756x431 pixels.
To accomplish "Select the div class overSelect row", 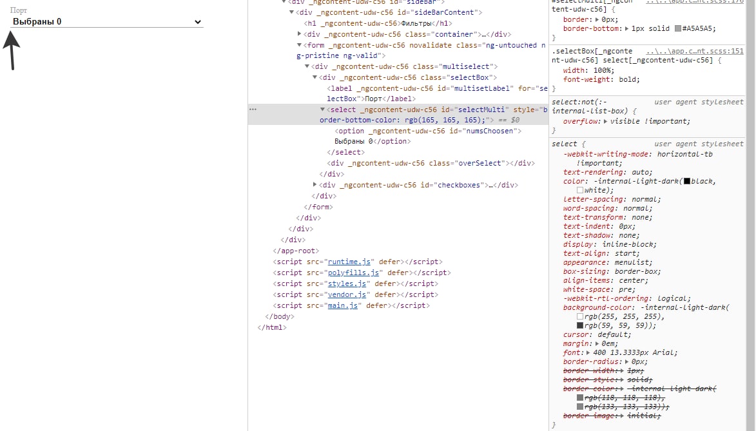I will click(431, 164).
